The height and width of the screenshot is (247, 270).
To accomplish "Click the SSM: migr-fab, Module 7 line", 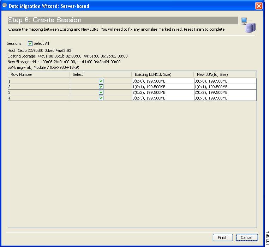I will coord(43,67).
